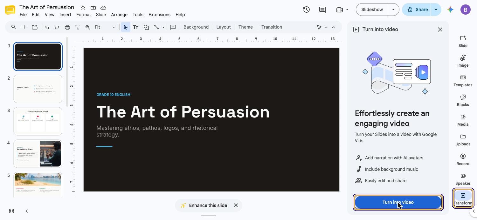Open the Format menu

(x=84, y=15)
